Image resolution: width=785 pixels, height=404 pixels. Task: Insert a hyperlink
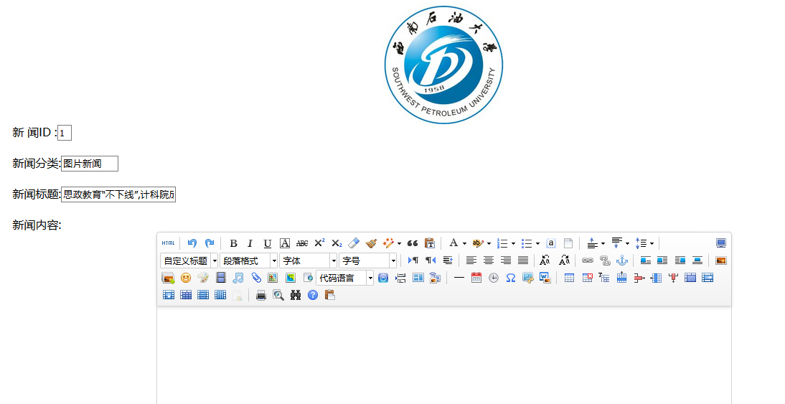coord(587,260)
